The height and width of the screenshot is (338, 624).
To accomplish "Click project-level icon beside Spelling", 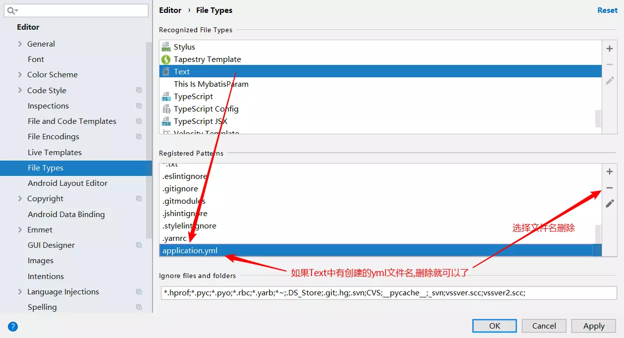I will [x=139, y=307].
